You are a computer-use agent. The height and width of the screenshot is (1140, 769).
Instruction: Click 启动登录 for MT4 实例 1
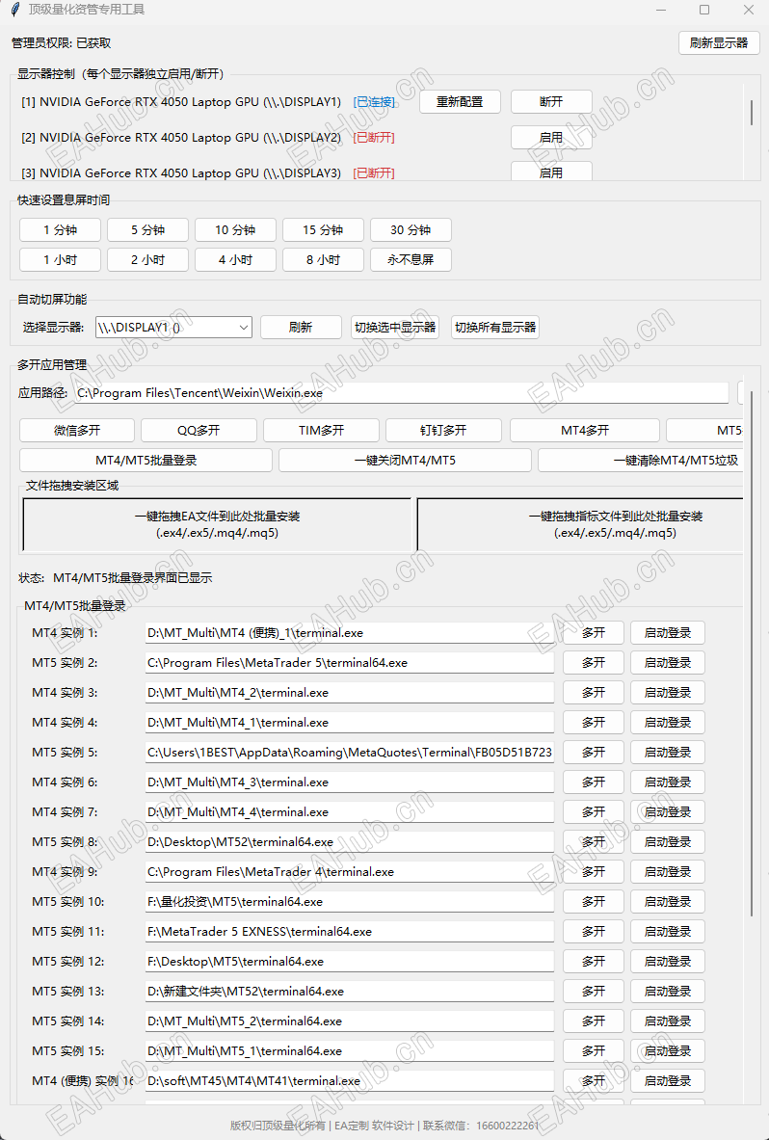[667, 632]
